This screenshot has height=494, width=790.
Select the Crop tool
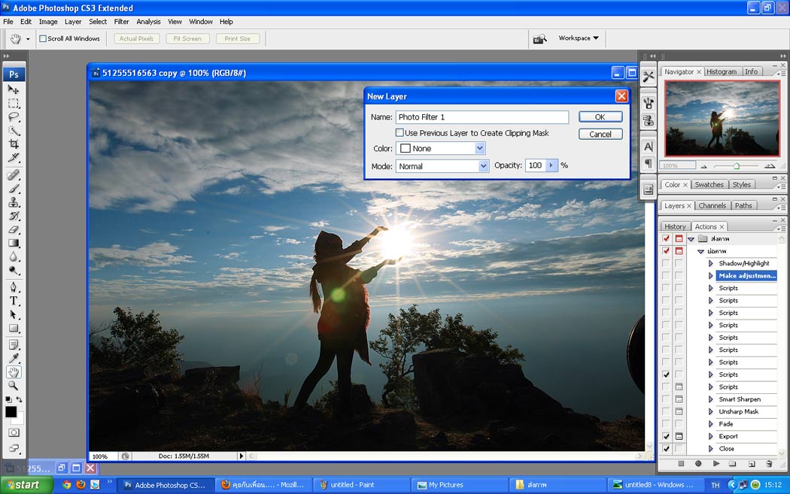pos(14,144)
